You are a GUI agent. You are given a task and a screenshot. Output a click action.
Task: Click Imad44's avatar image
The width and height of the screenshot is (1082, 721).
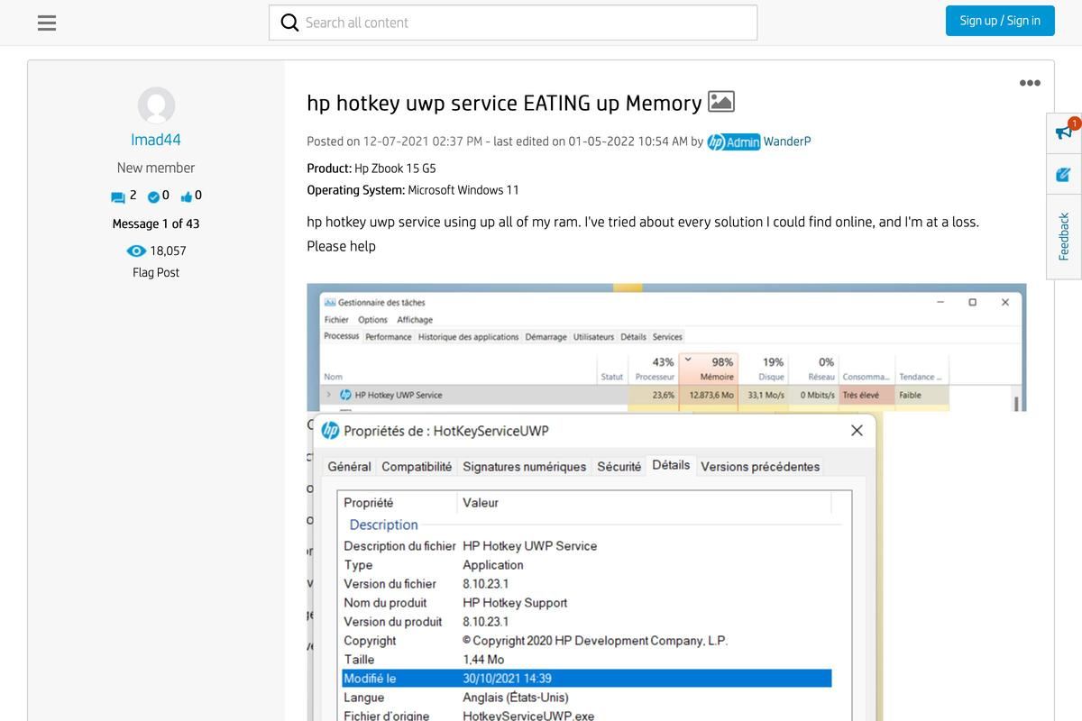tap(156, 105)
